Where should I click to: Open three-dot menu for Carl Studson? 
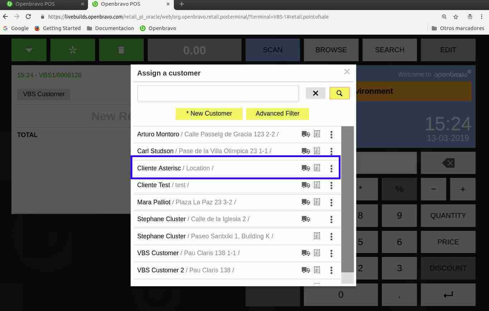click(331, 151)
